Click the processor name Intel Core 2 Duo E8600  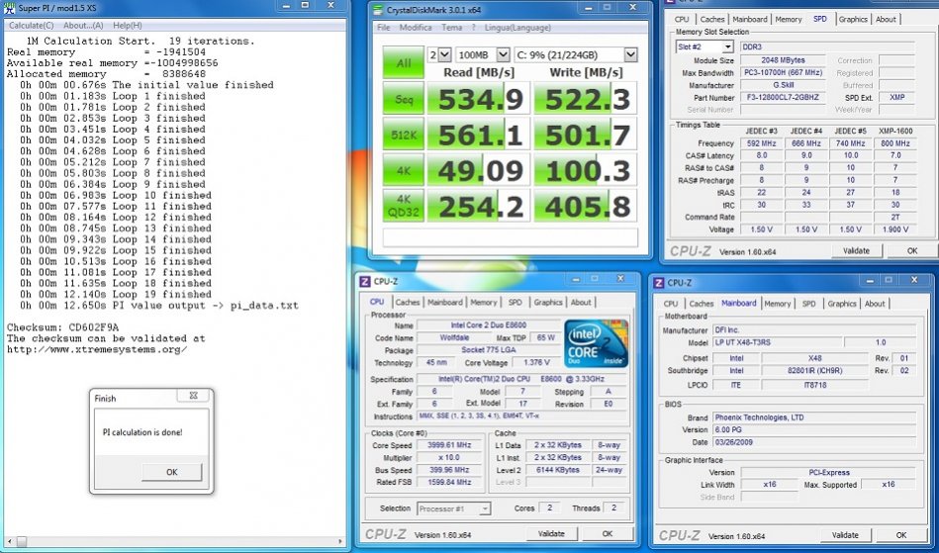pyautogui.click(x=488, y=325)
